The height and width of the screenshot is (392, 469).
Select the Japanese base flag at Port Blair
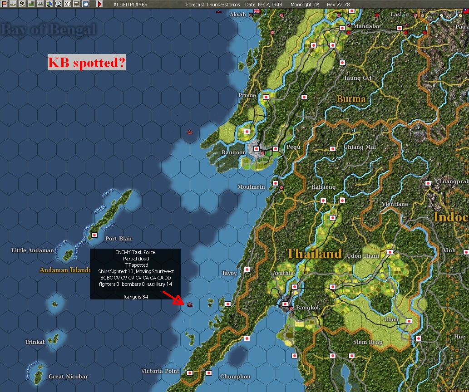(94, 235)
